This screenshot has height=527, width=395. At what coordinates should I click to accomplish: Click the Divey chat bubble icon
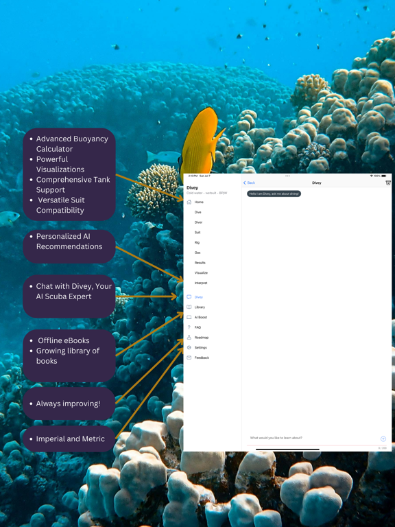pos(189,297)
